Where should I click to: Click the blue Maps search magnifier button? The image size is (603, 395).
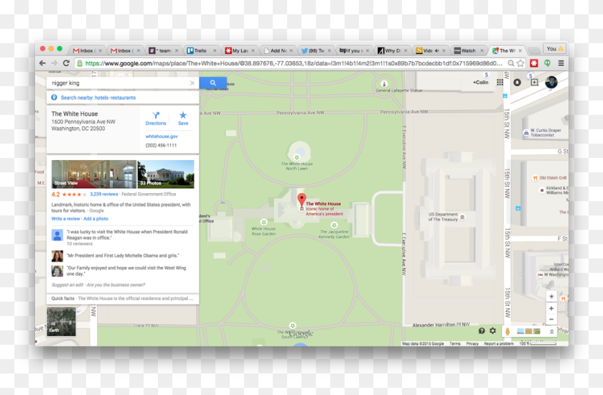click(x=212, y=83)
